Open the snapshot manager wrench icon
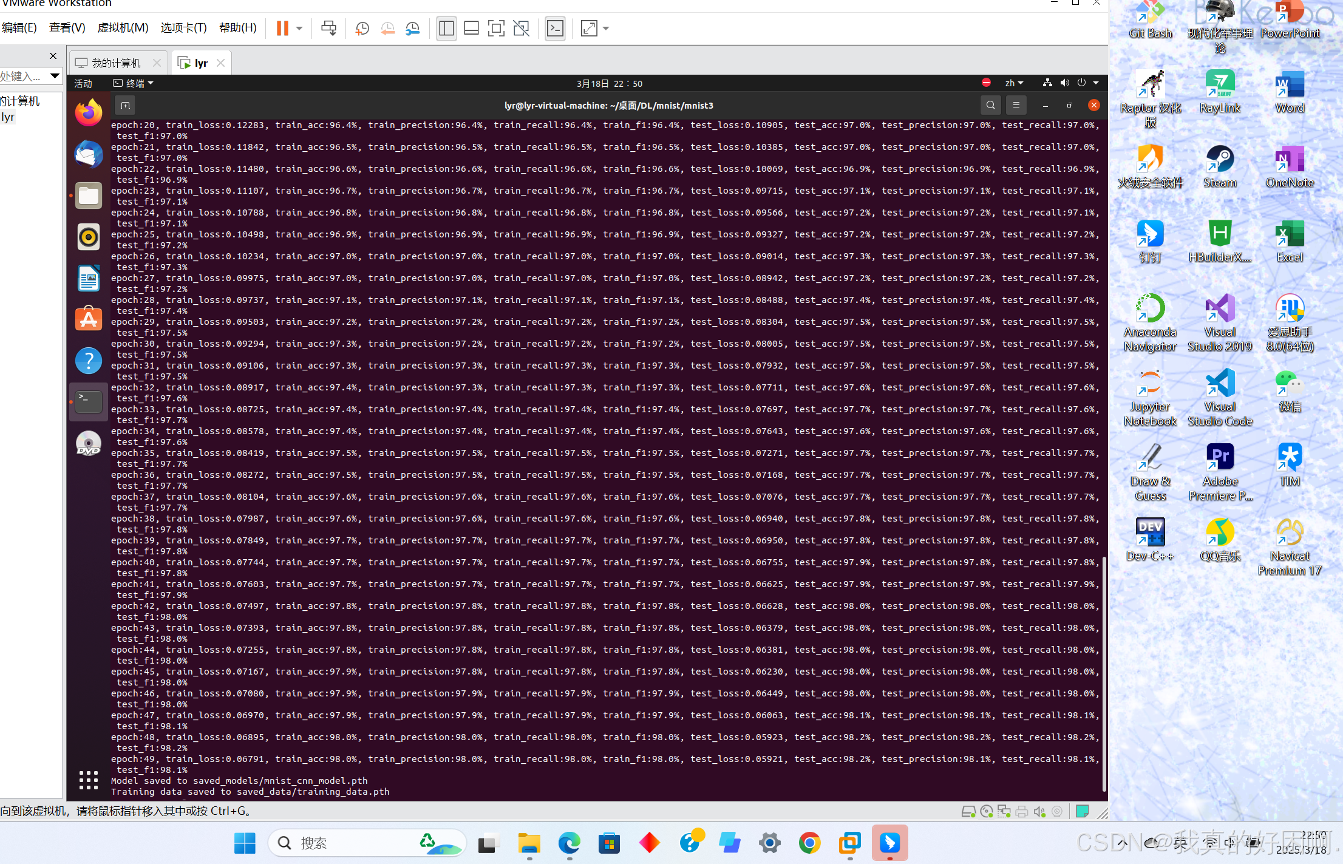The image size is (1343, 864). click(413, 29)
